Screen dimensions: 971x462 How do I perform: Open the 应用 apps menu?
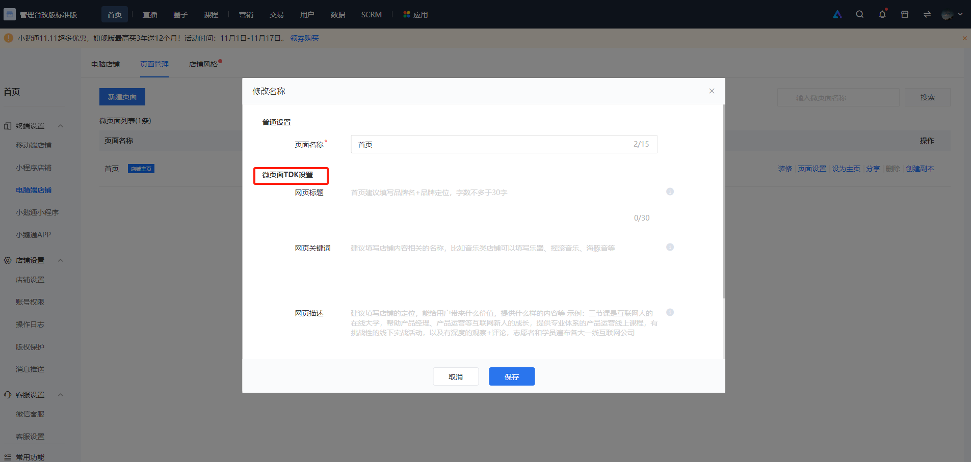click(x=415, y=15)
